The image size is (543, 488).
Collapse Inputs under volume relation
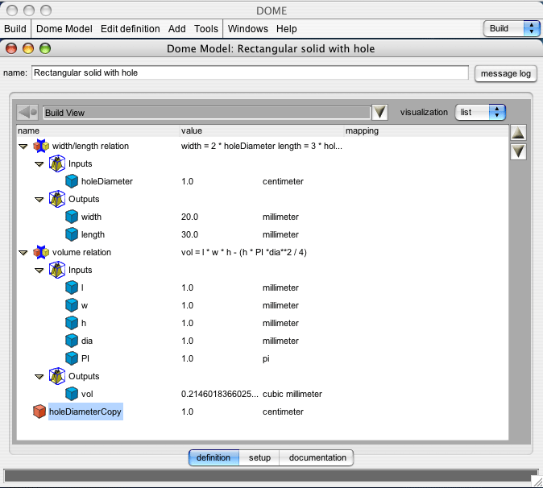pos(39,271)
